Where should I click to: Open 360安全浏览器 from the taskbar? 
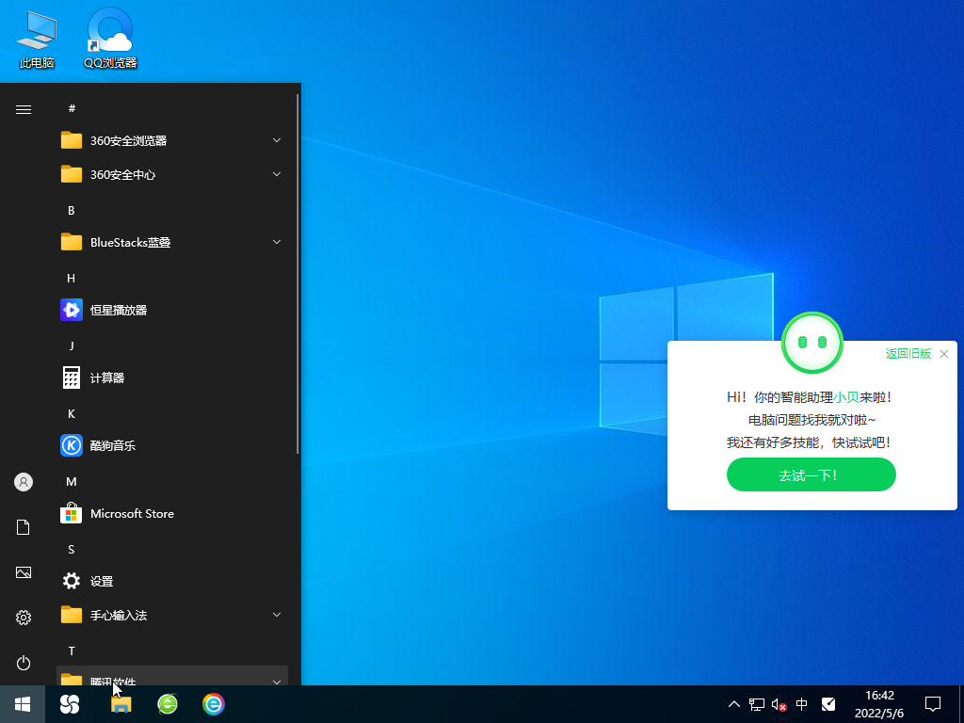click(167, 704)
